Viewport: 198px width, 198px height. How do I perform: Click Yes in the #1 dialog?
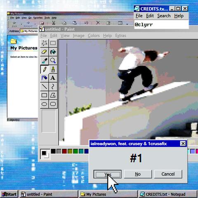tap(108, 174)
